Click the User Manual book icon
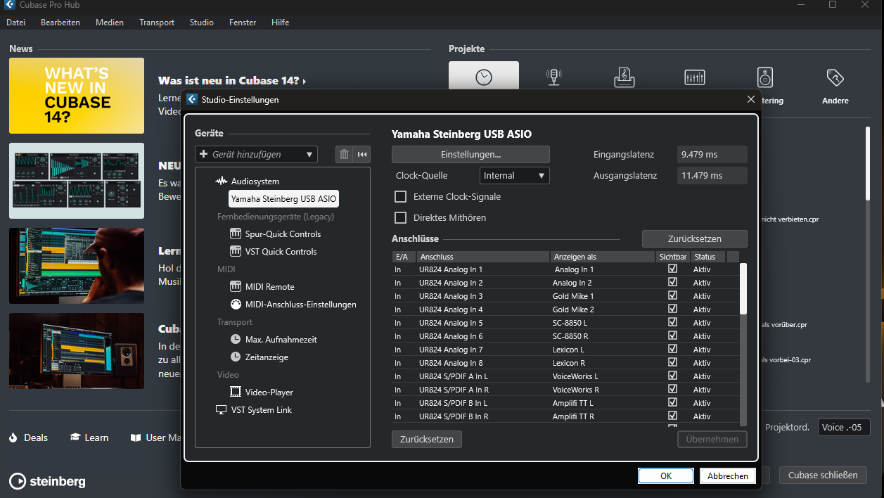Screen dimensions: 884x498 pyautogui.click(x=136, y=438)
